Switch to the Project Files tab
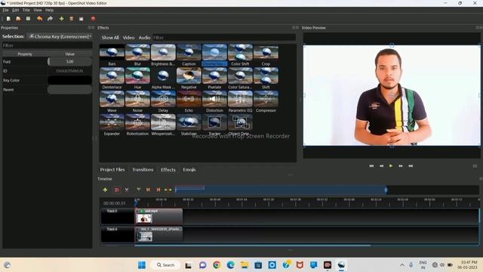 pyautogui.click(x=112, y=169)
